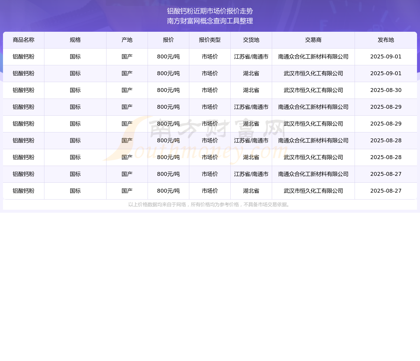This screenshot has height=361, width=420.
Task: Click 武汉市恒久化工有限公司 in the 2025-08-30 row
Action: coord(313,90)
